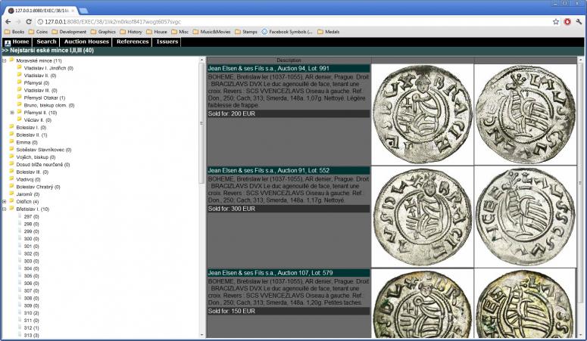Open the Graphics bookmark folder

103,32
